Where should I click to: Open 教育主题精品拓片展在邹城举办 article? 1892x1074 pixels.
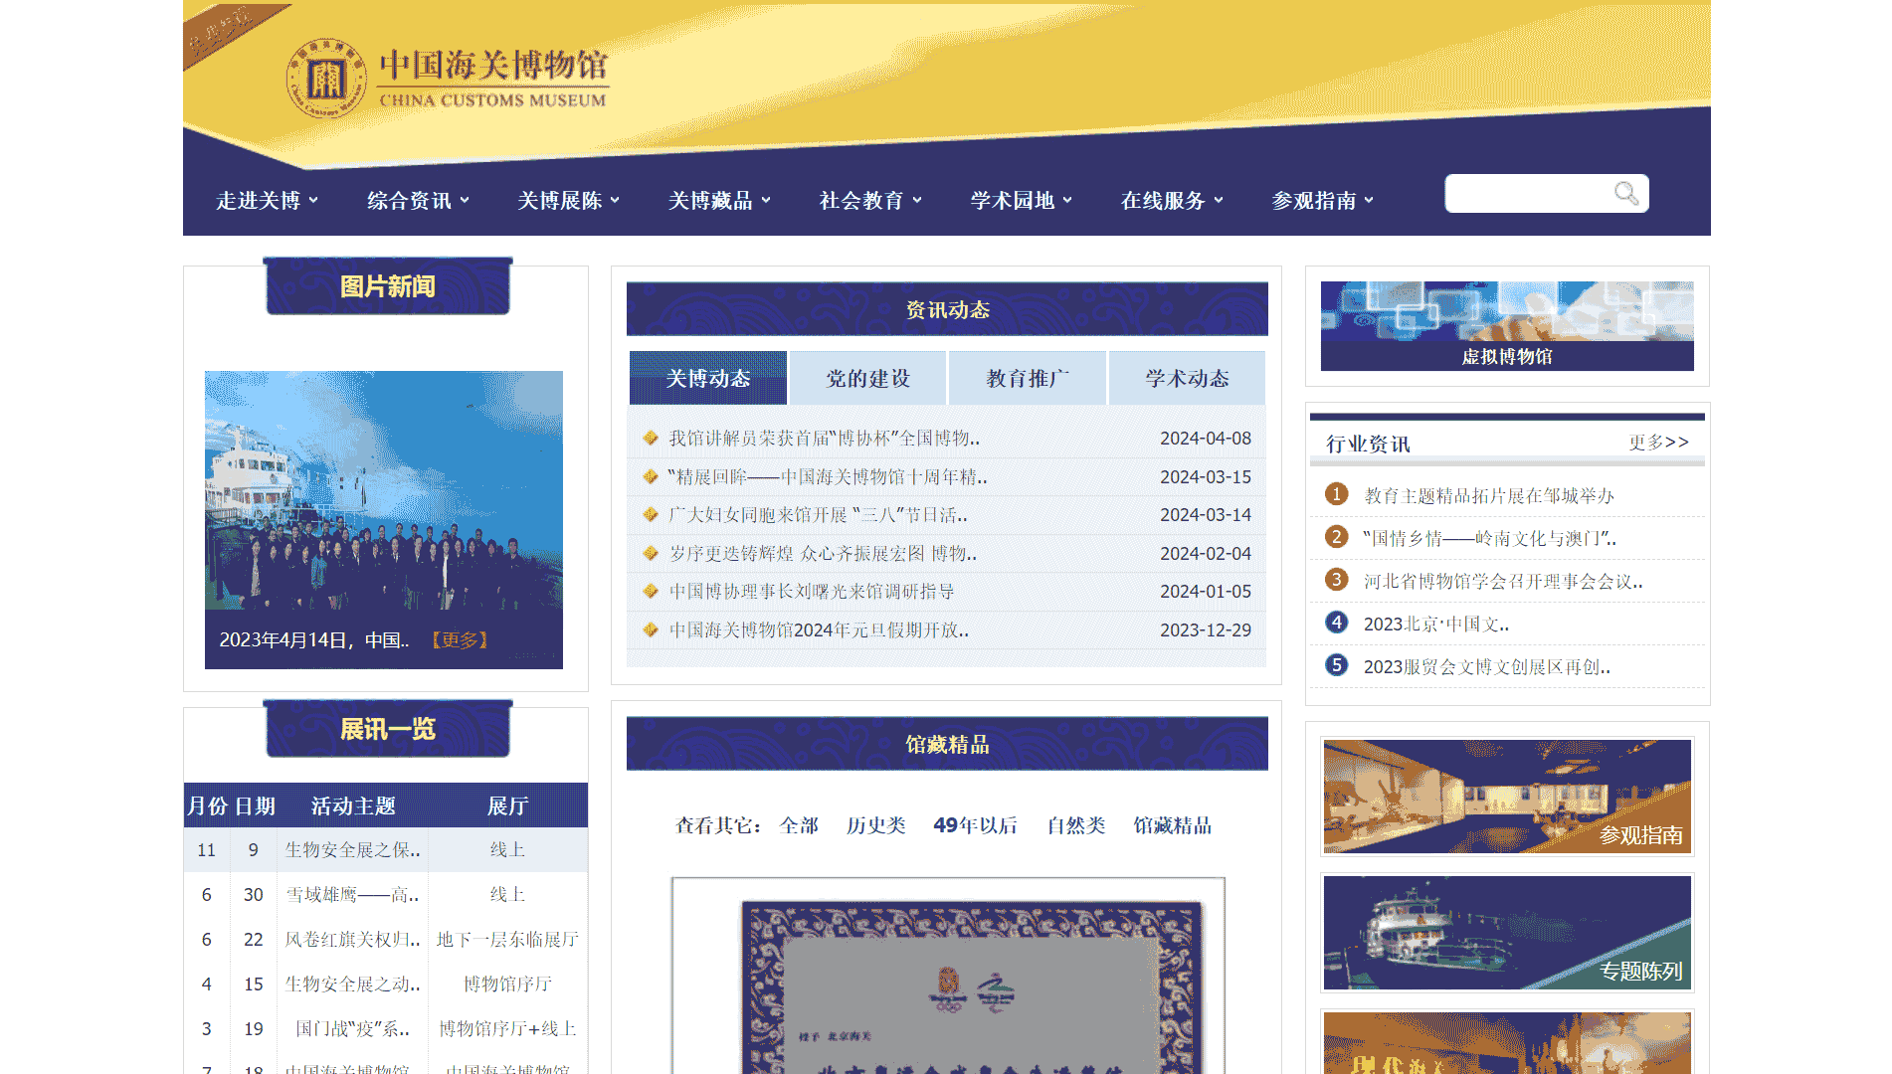click(x=1488, y=495)
